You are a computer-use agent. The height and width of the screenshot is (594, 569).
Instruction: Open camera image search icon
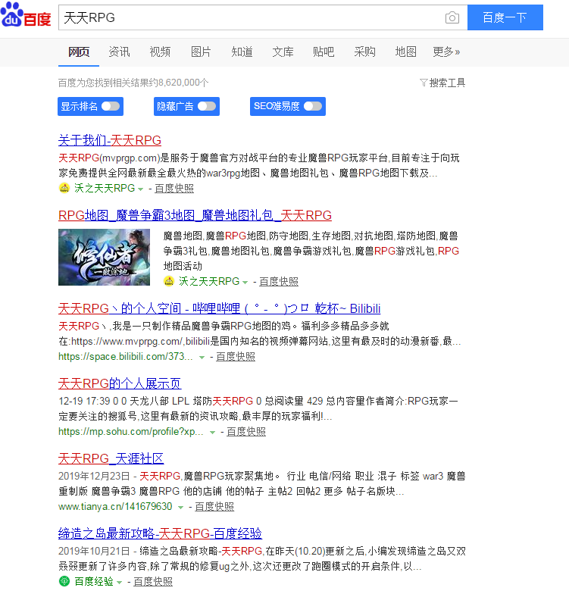pos(452,17)
